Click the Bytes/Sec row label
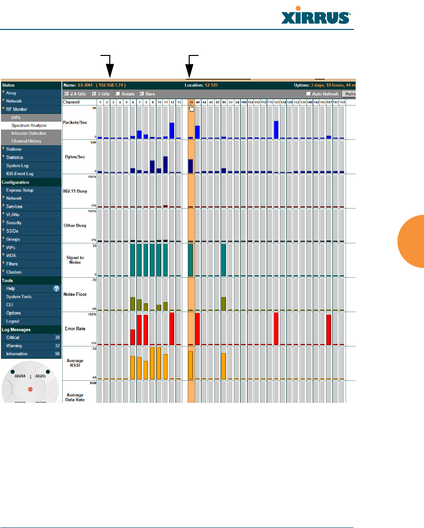Screen dimensions: 424x528 point(75,157)
